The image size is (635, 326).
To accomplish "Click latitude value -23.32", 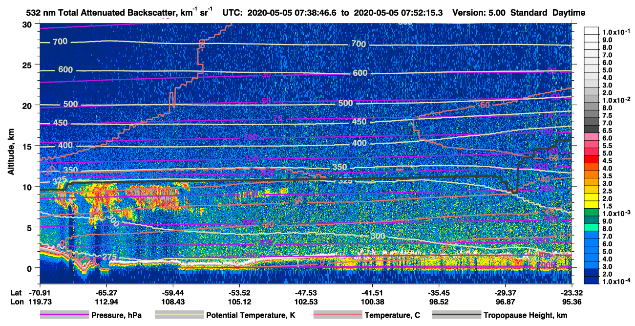I will click(572, 293).
